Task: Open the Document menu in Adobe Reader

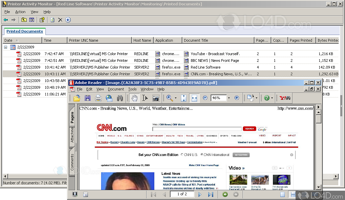Action: click(116, 89)
